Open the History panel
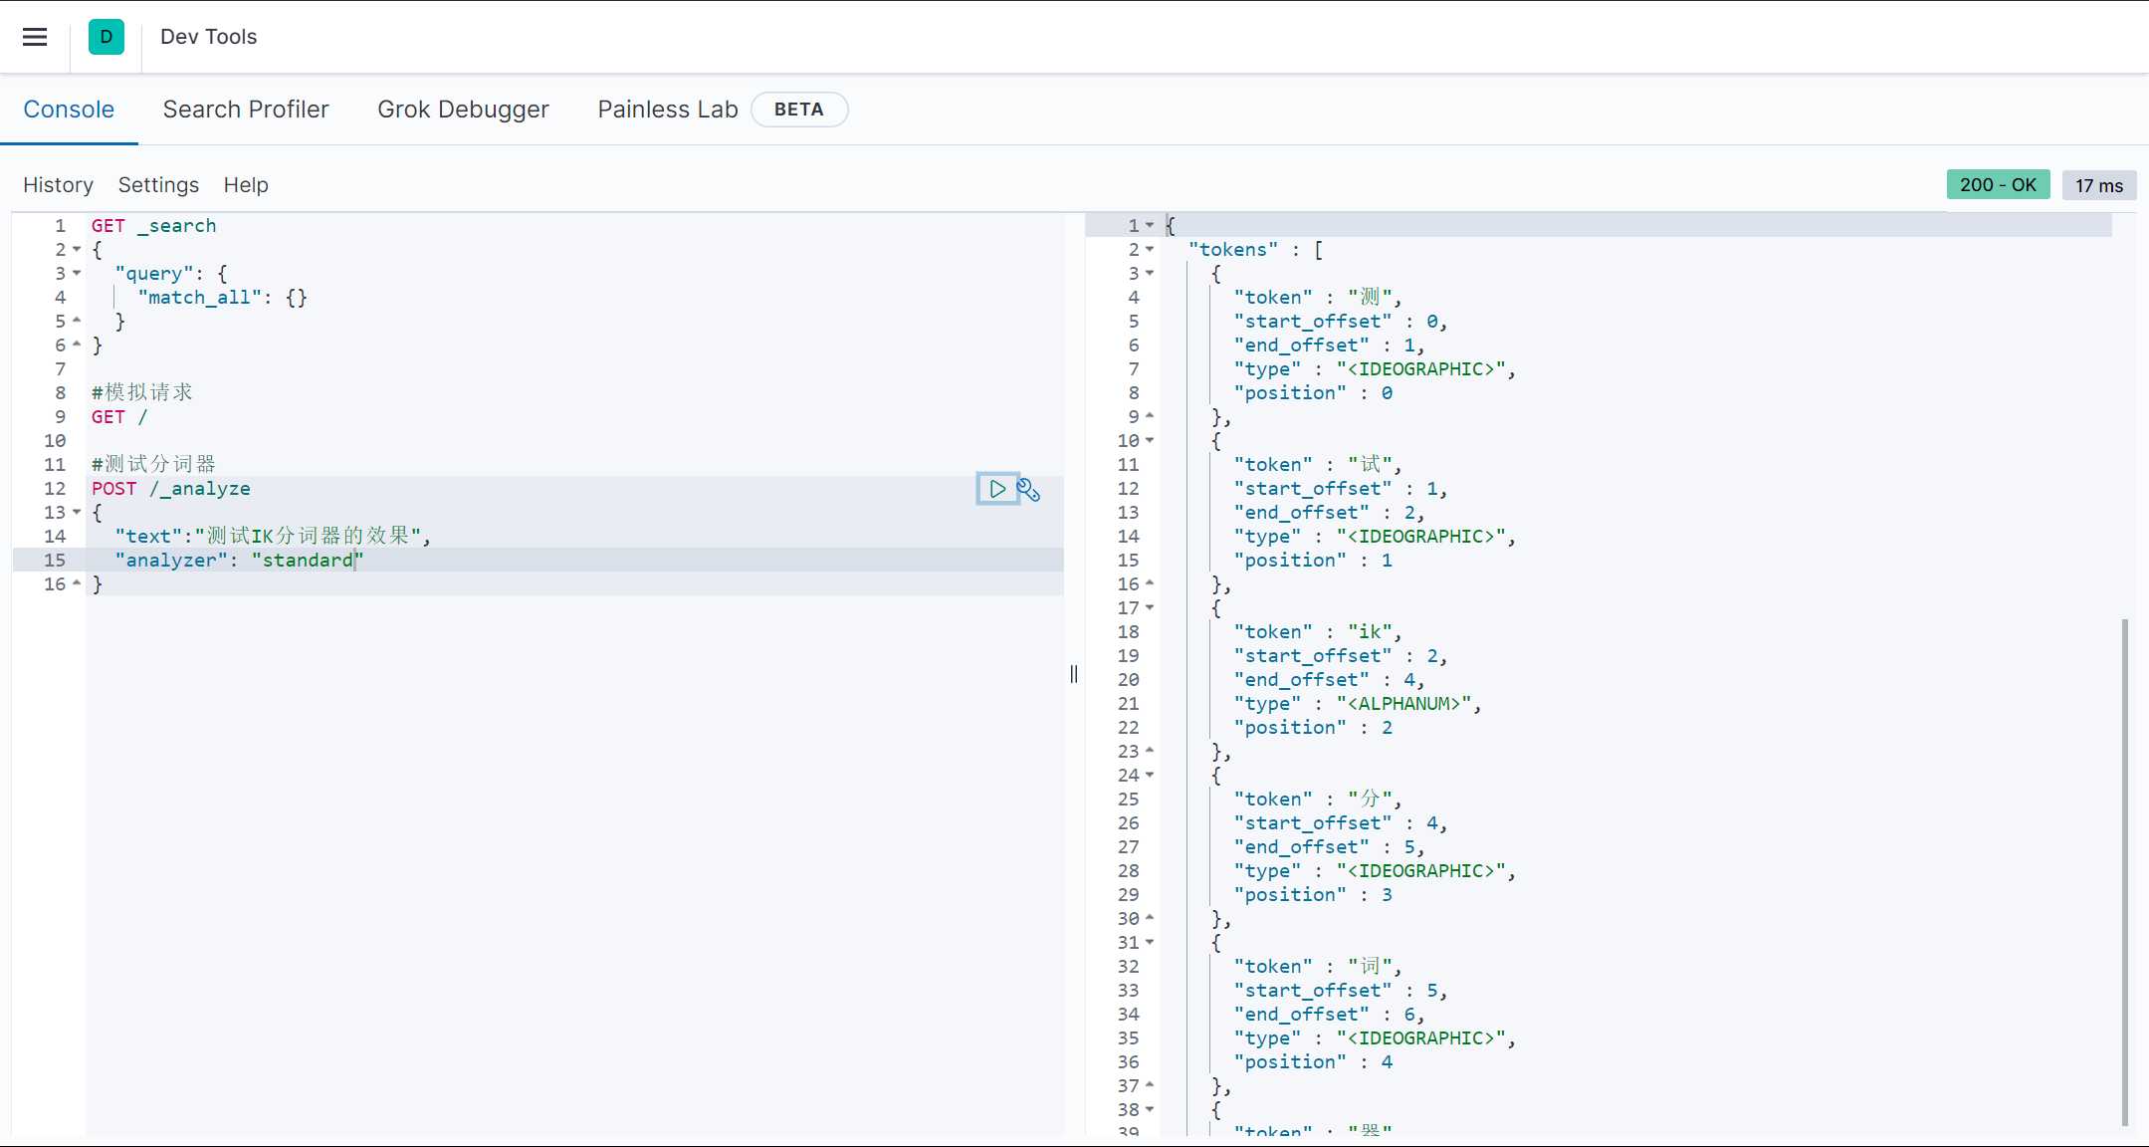2149x1147 pixels. pyautogui.click(x=58, y=185)
